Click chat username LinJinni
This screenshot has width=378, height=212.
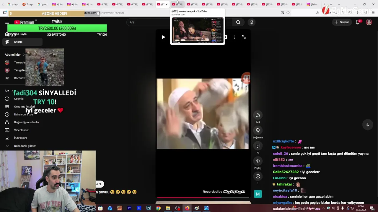280,178
